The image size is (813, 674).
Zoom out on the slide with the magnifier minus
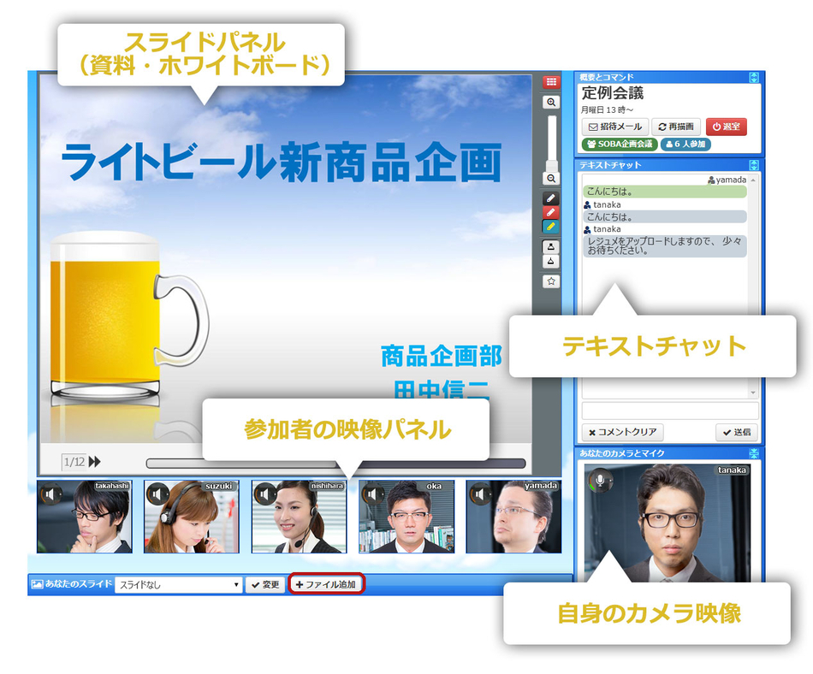coord(551,178)
